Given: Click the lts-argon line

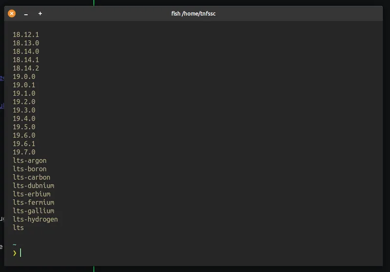Looking at the screenshot, I should [x=30, y=161].
